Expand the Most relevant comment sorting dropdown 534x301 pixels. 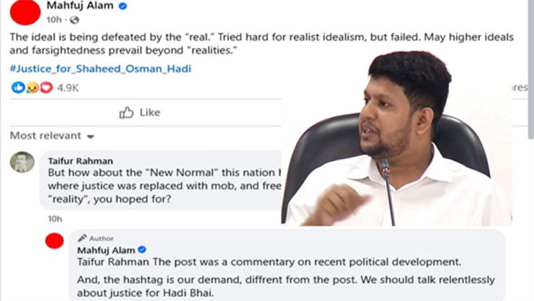52,136
